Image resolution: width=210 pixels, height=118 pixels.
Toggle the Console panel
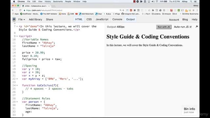(x=117, y=19)
